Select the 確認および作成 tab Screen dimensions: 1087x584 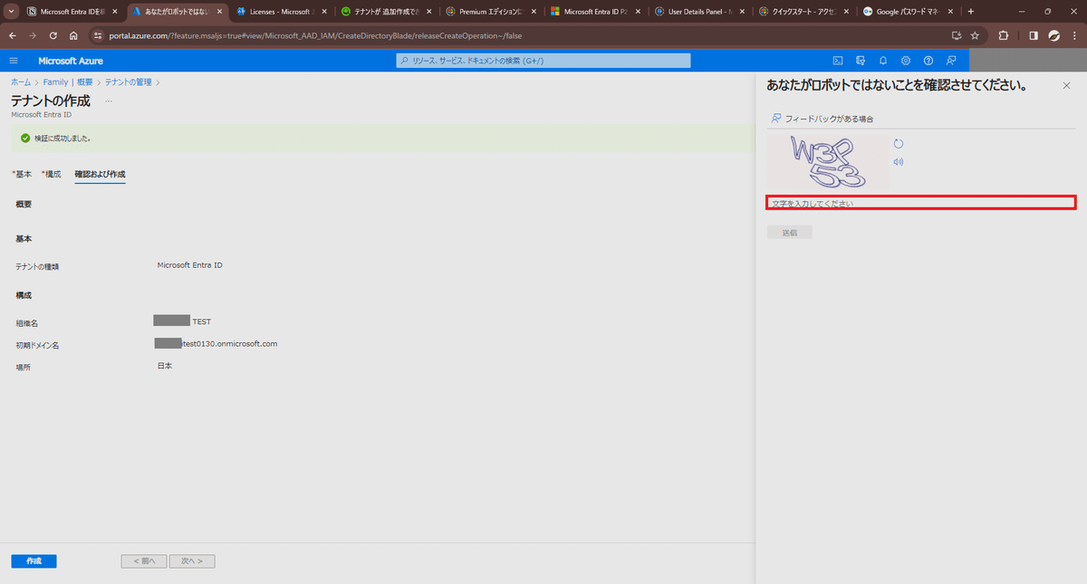(x=100, y=174)
